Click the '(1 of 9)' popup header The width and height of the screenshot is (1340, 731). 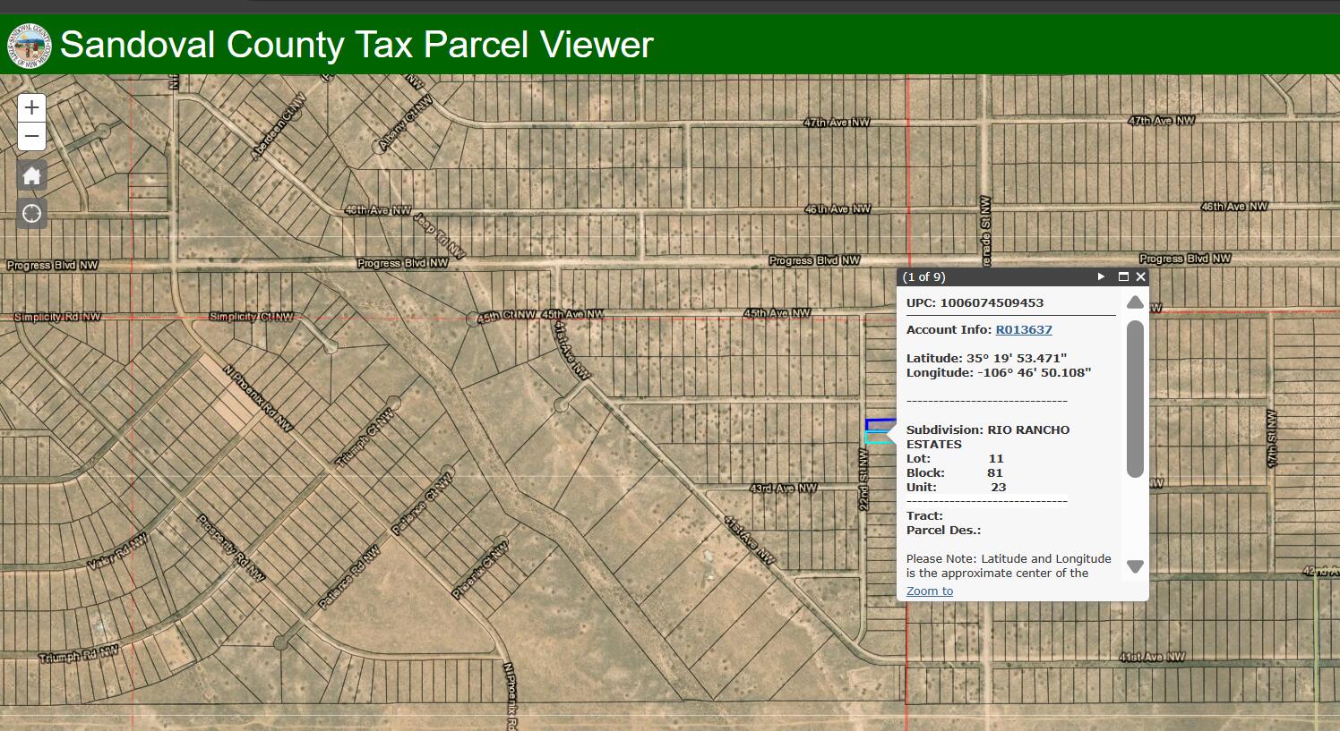(924, 277)
